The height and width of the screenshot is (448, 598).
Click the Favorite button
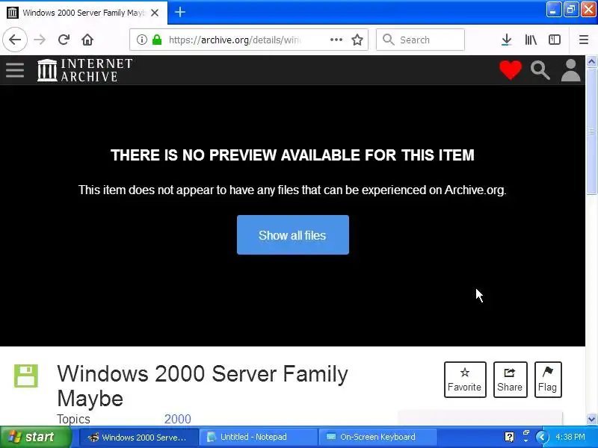[x=465, y=379]
